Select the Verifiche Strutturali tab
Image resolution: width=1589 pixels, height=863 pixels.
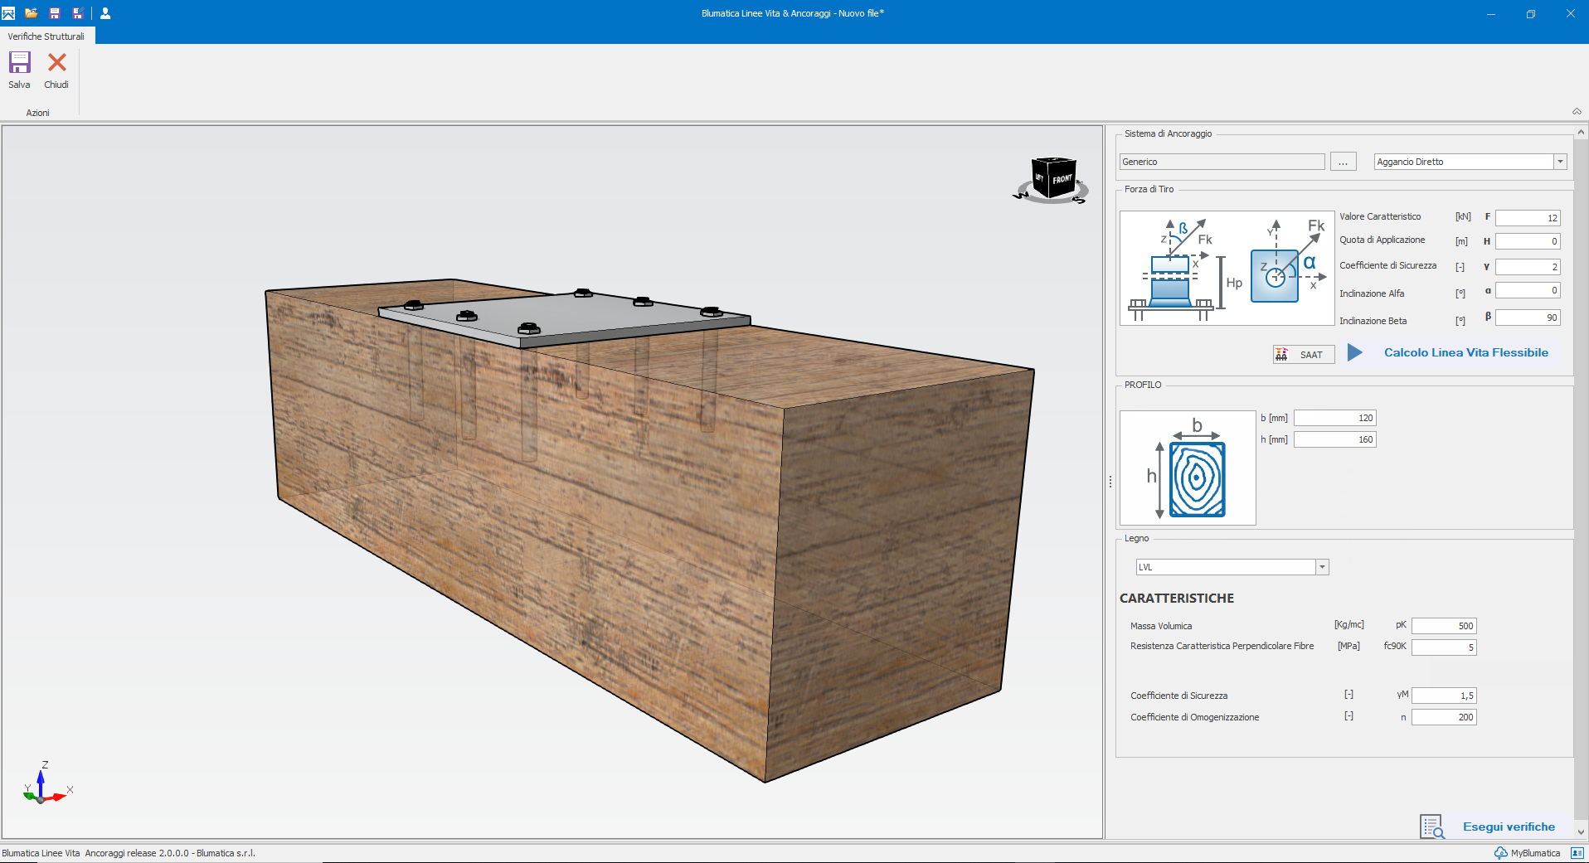(46, 36)
